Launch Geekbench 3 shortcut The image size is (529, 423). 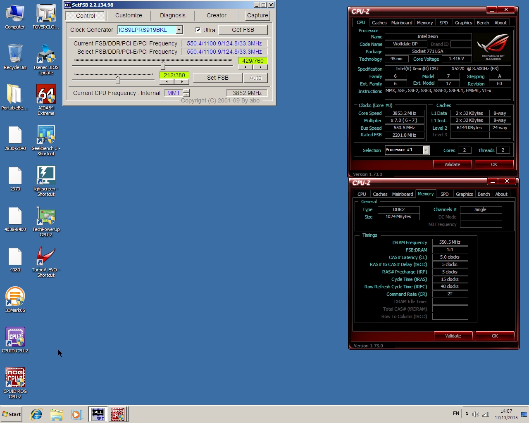[x=46, y=140]
